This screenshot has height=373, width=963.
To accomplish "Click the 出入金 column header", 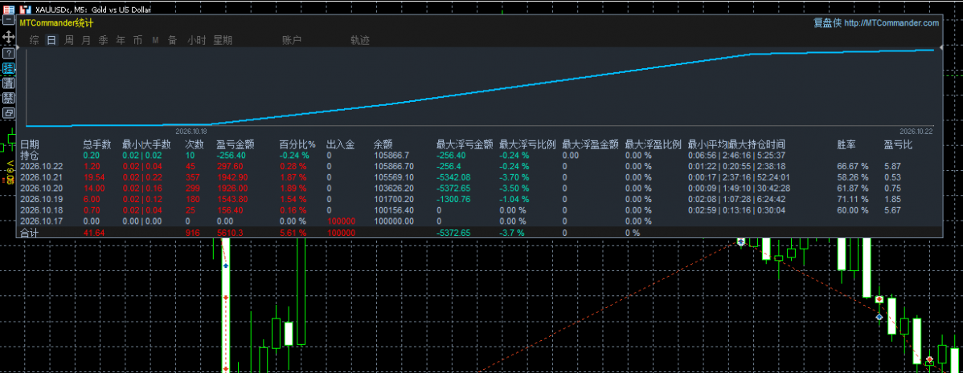I will pyautogui.click(x=340, y=144).
